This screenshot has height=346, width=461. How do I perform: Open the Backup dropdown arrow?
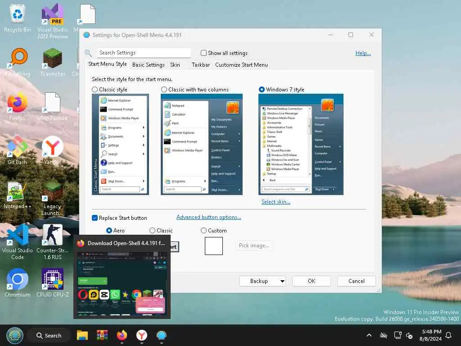(282, 281)
